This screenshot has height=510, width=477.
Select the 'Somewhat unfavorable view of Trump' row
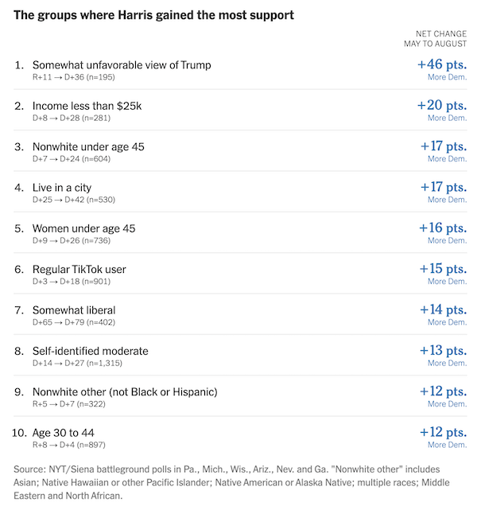pyautogui.click(x=240, y=70)
